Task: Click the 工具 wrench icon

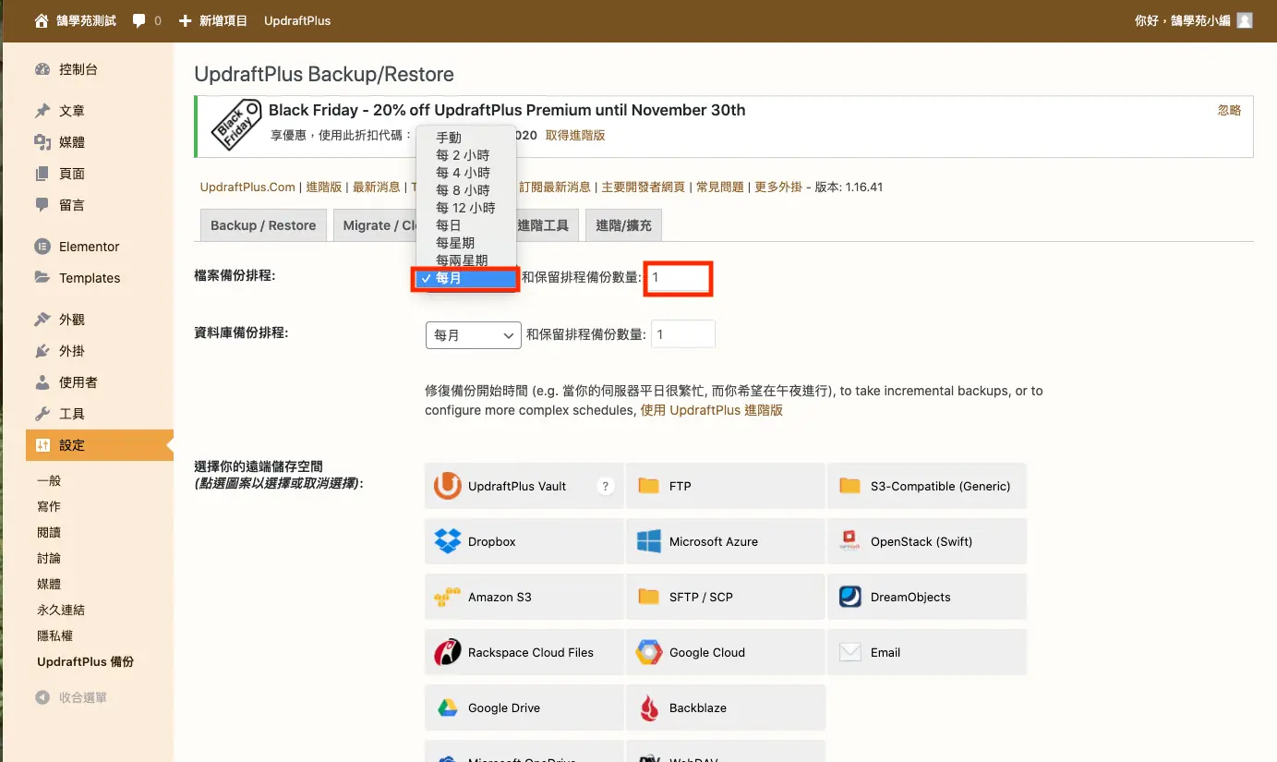Action: point(42,414)
